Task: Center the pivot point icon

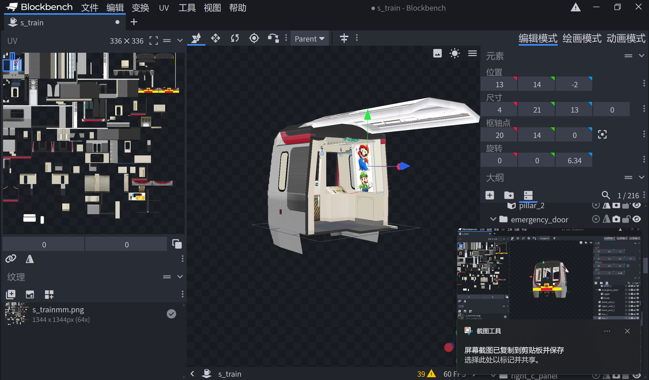Action: tap(602, 134)
